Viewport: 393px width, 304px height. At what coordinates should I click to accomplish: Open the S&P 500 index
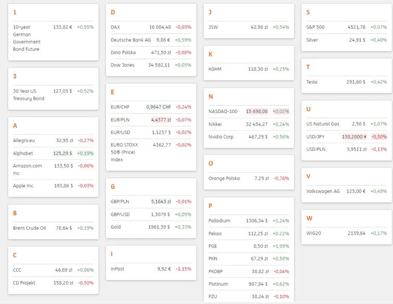coord(346,27)
